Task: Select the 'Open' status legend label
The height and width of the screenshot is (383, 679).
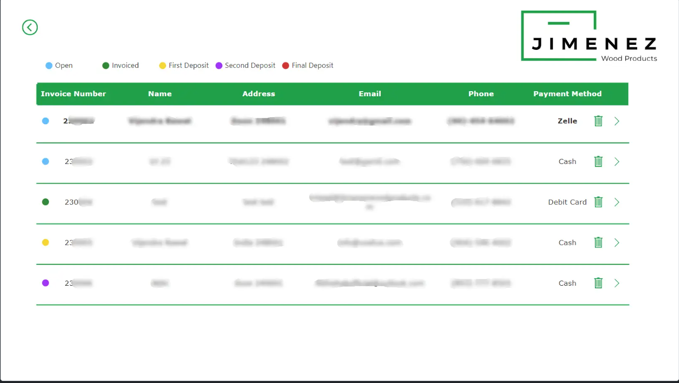Action: click(64, 66)
